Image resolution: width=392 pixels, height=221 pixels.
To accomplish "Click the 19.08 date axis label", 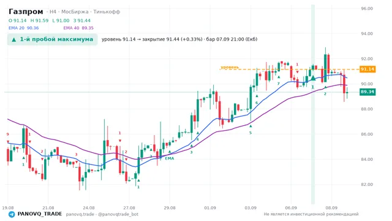I will [8, 208].
